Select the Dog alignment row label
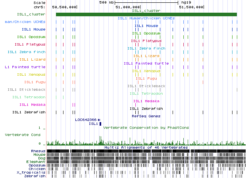 tap(41, 158)
